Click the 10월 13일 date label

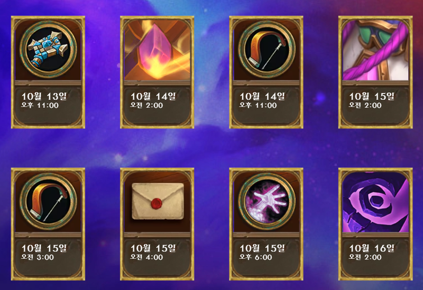(44, 96)
